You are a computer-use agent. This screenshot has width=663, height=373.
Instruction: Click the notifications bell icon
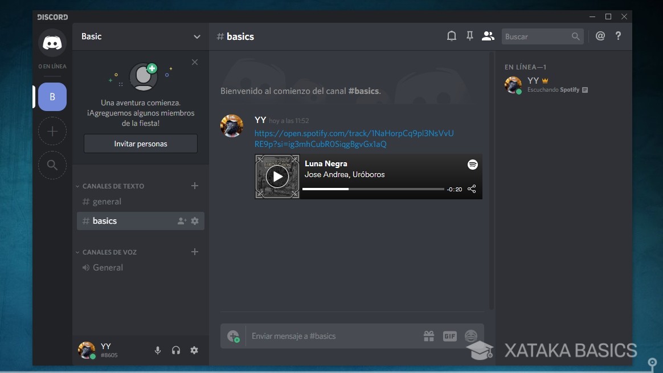pyautogui.click(x=451, y=35)
